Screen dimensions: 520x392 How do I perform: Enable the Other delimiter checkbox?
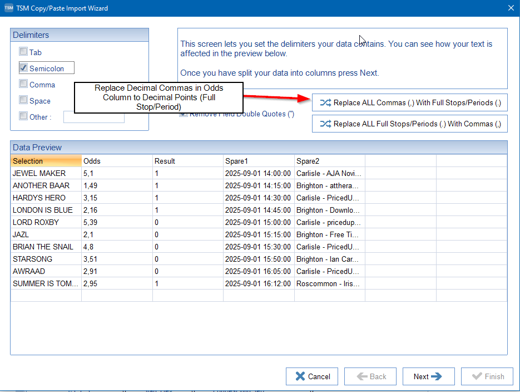[x=23, y=116]
